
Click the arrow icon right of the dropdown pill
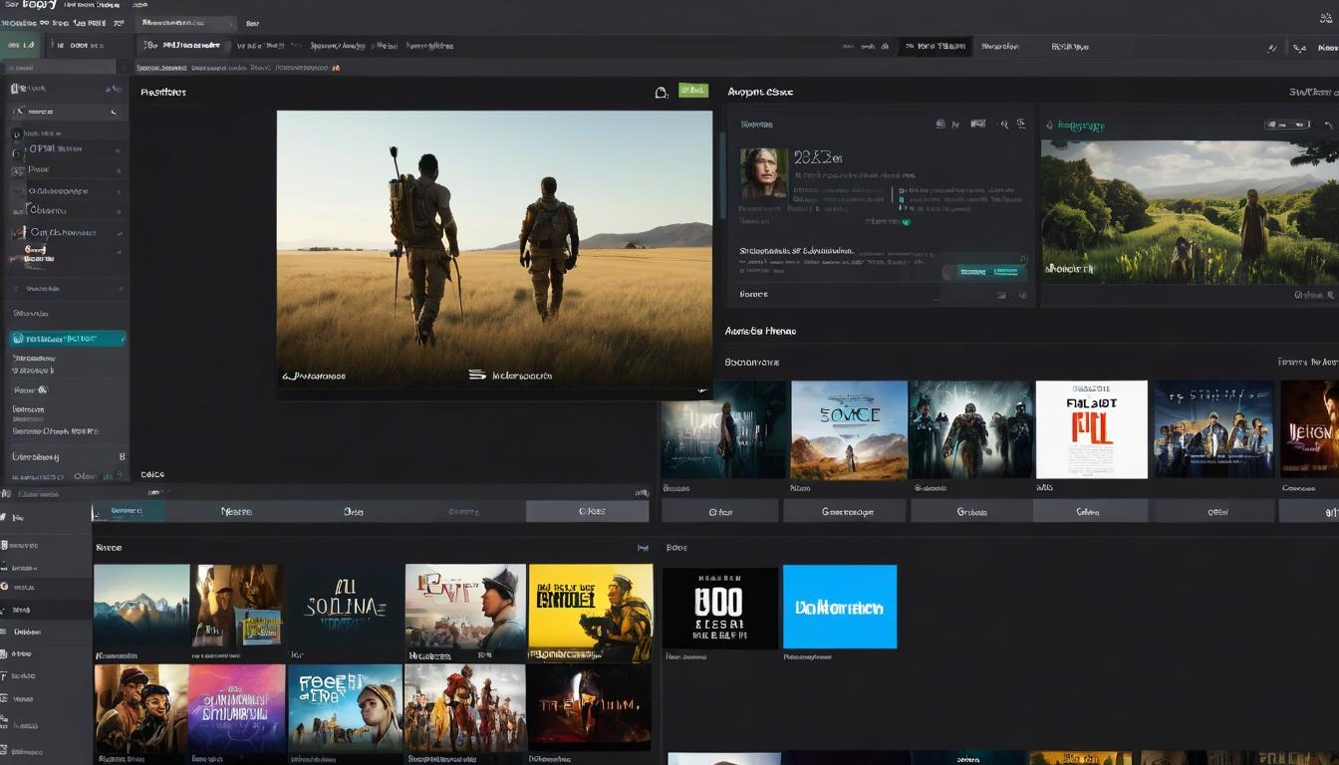pos(1328,126)
